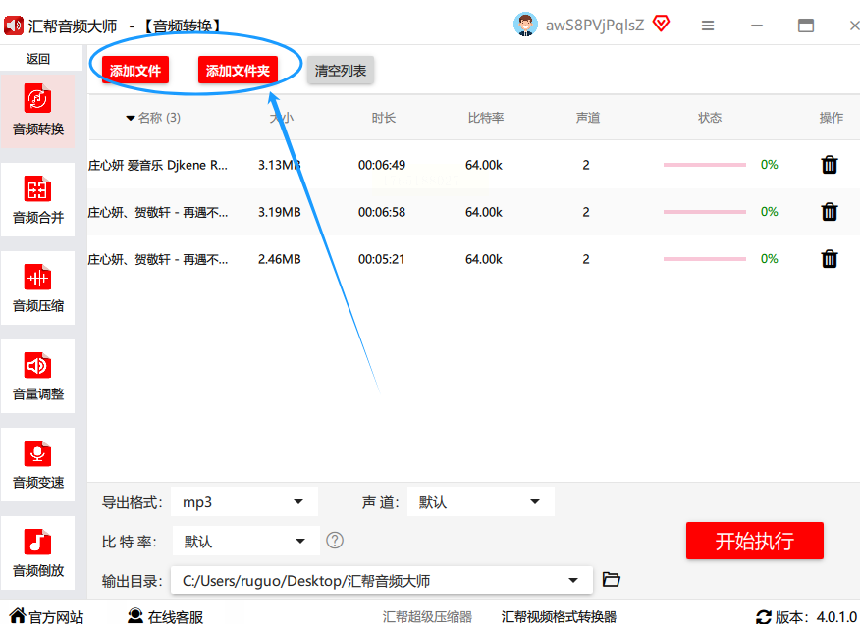Click the 添加文件 button

coord(135,71)
